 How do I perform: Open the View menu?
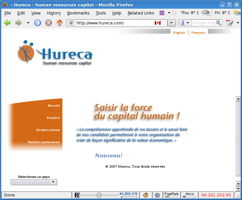pyautogui.click(x=36, y=13)
